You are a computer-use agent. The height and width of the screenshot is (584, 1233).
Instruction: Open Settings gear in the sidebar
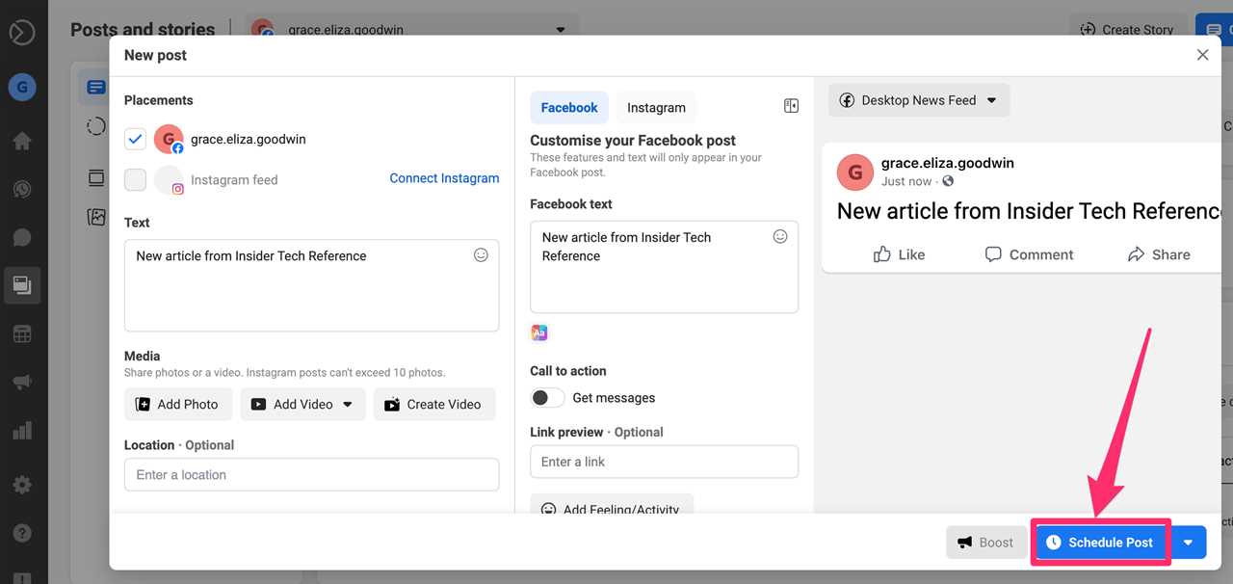(x=23, y=484)
